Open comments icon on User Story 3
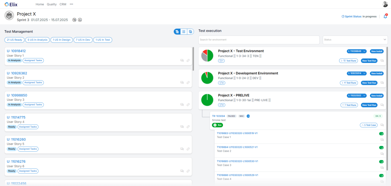 (x=182, y=105)
